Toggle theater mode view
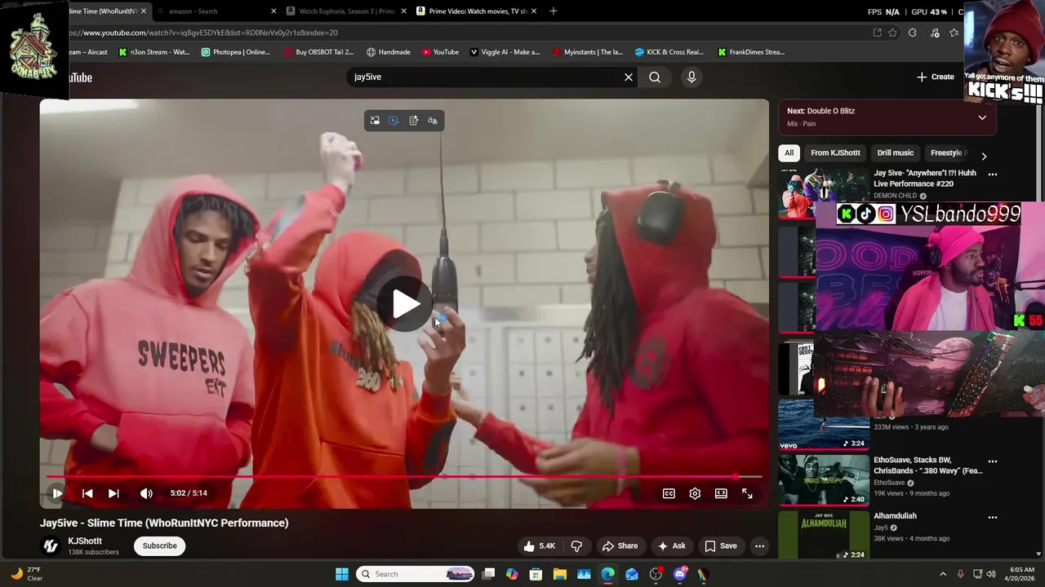The width and height of the screenshot is (1045, 587). 721,493
